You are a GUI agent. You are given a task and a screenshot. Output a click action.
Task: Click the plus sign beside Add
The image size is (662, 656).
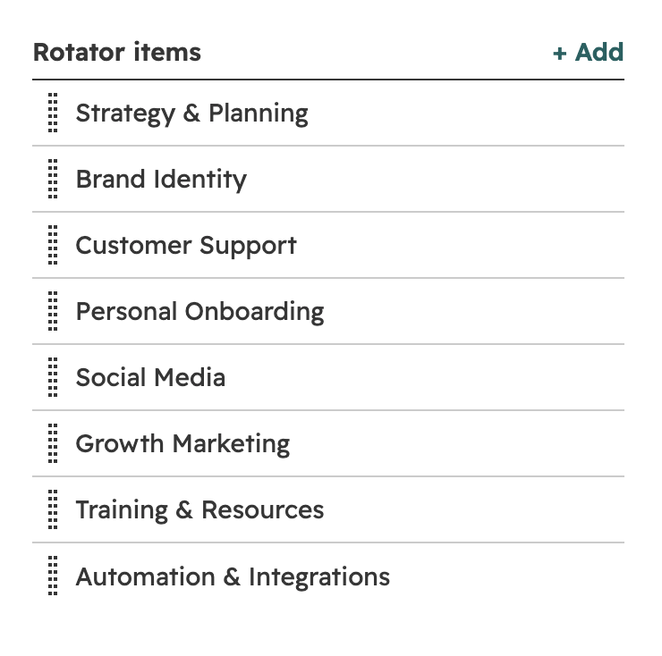559,54
